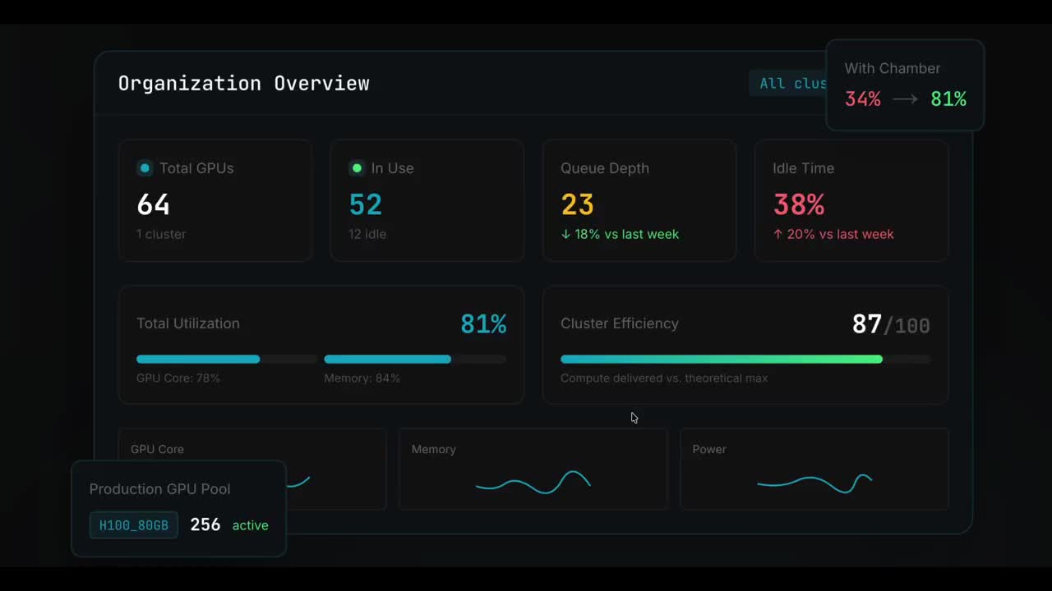1052x591 pixels.
Task: Select the Total GPUs stat card
Action: 215,201
